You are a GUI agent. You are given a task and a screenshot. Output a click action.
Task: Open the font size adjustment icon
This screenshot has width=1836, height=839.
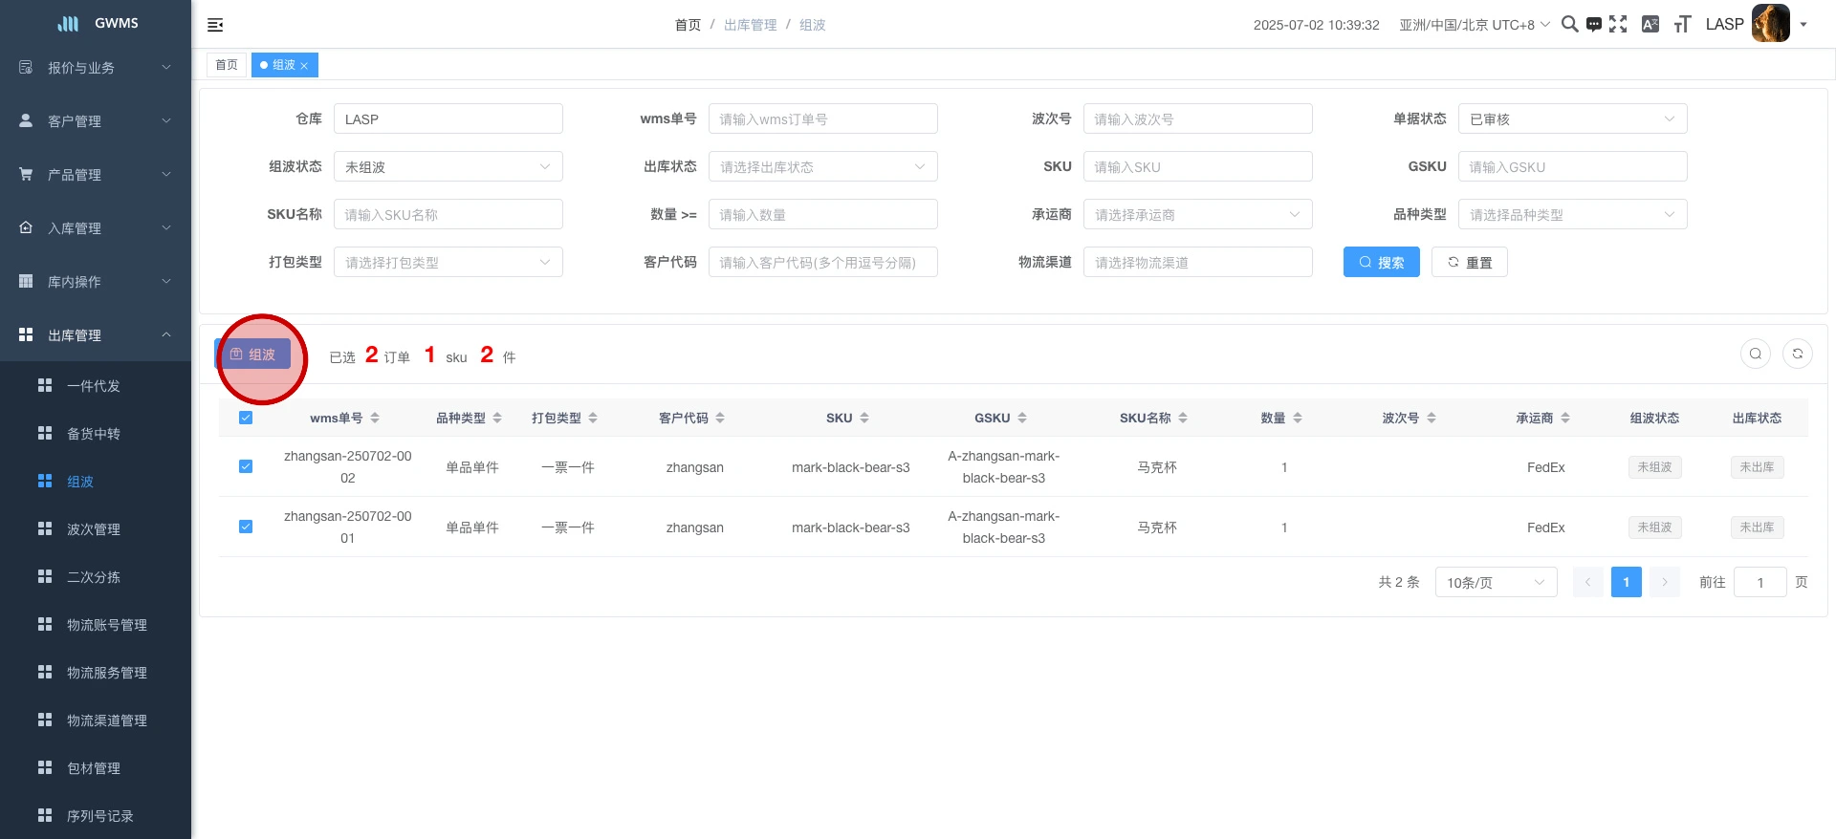(x=1682, y=25)
